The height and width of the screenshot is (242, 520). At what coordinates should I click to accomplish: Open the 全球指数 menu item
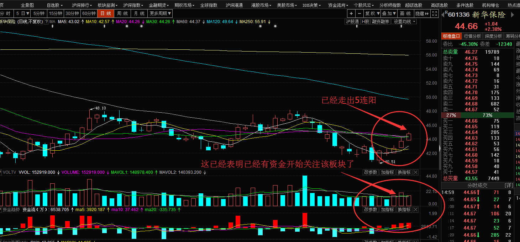coord(209,5)
